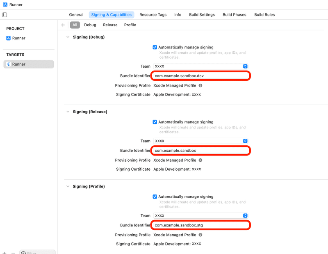The height and width of the screenshot is (254, 328).
Task: Click the add capability plus icon
Action: 63,25
